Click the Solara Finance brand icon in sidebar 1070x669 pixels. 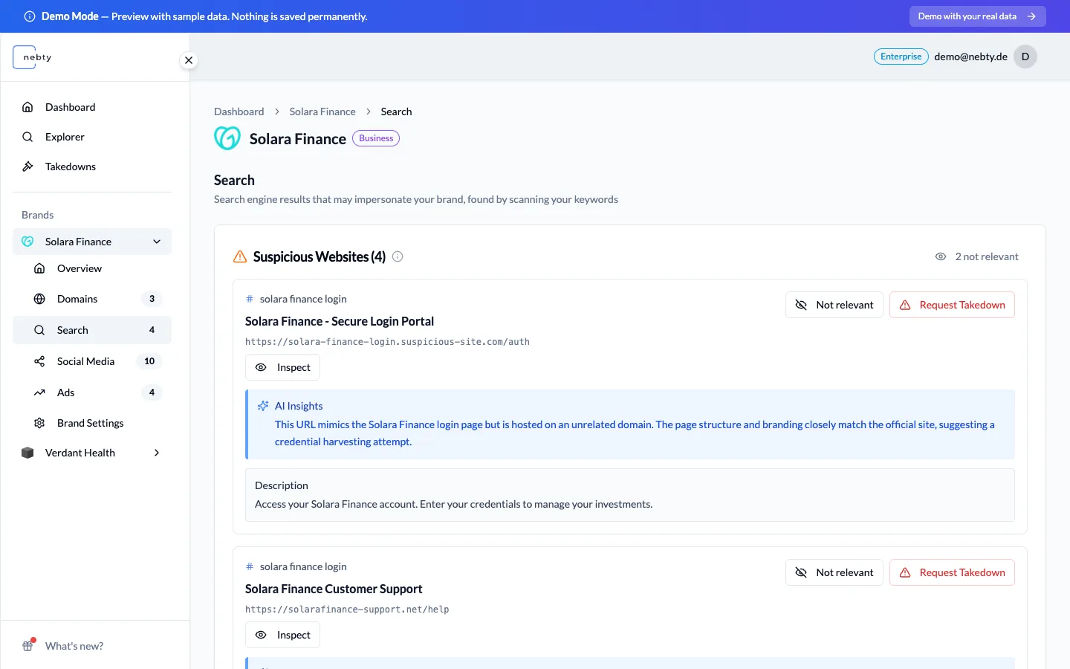point(27,242)
